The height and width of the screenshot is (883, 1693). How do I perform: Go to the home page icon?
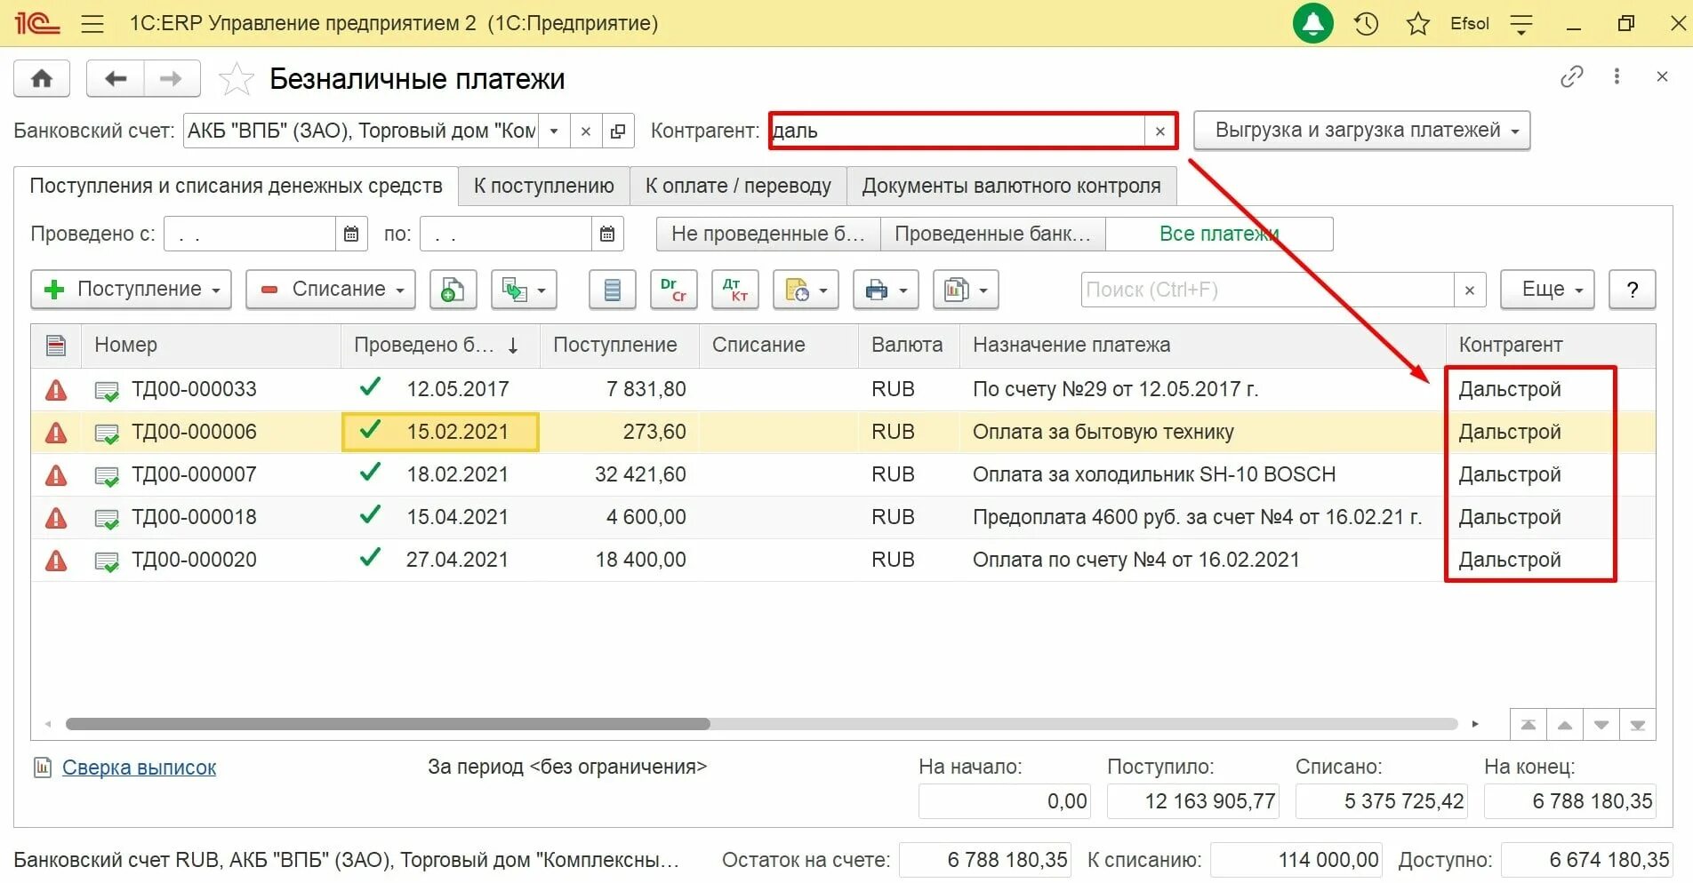(x=42, y=79)
